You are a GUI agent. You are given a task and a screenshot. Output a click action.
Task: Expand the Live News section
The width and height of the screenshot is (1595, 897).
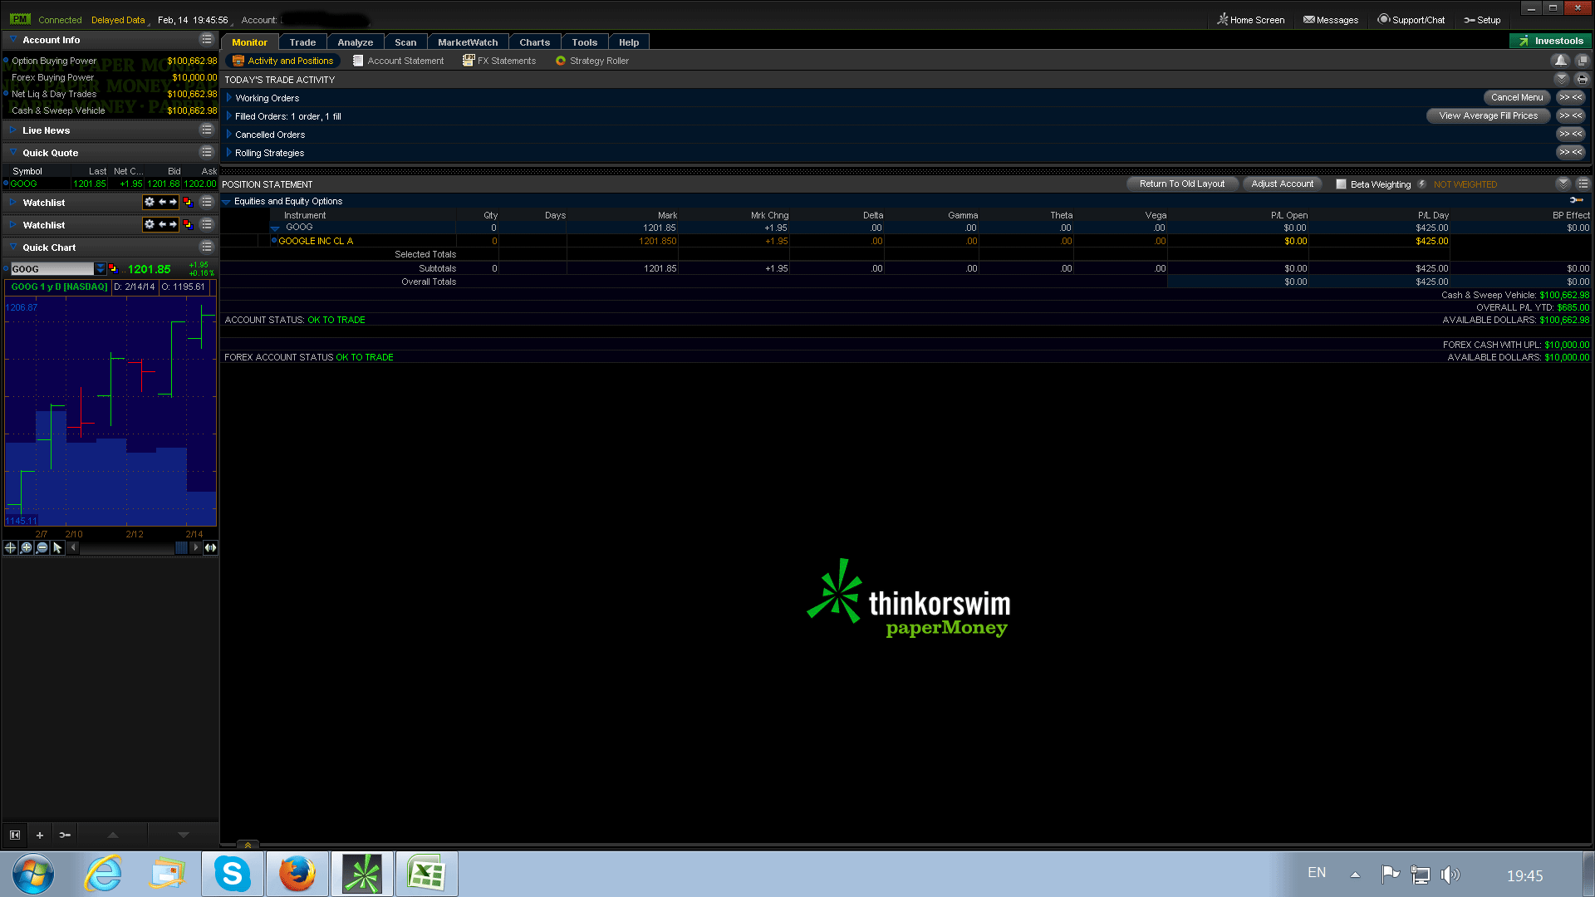click(x=13, y=130)
